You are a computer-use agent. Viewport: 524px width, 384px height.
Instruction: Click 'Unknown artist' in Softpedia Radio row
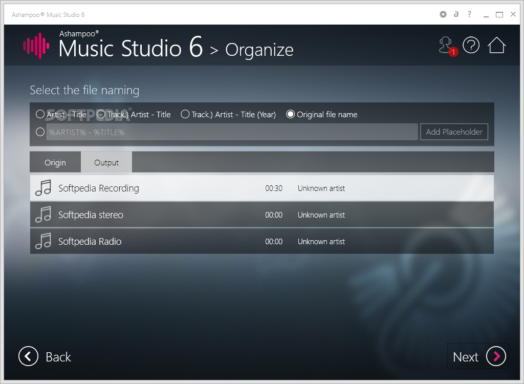pos(321,242)
